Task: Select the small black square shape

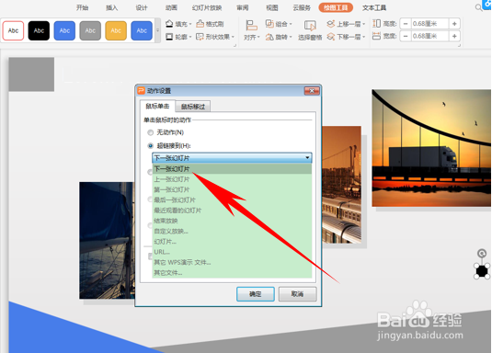Action: (482, 271)
